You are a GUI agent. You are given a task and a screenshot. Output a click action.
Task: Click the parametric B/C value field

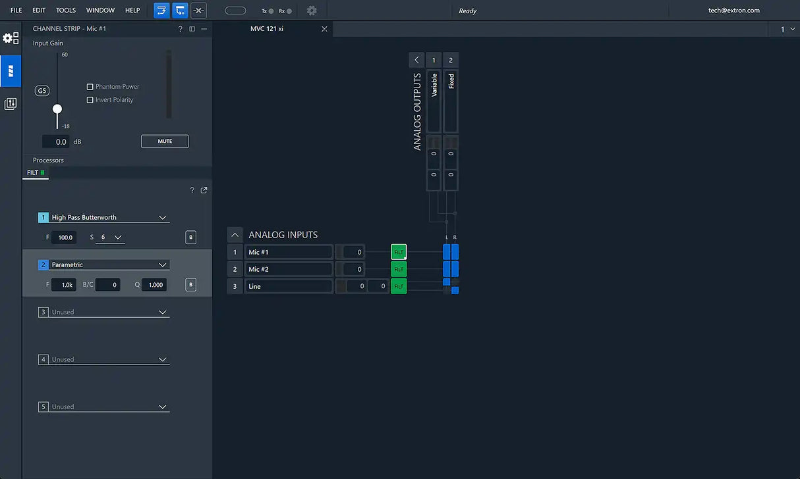point(108,285)
